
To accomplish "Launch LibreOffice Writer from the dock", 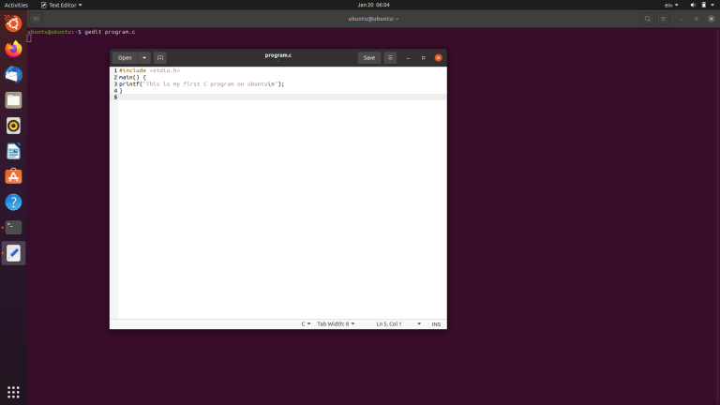I will coord(13,151).
